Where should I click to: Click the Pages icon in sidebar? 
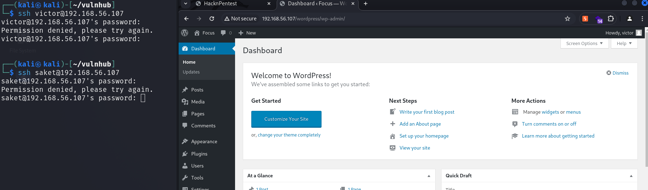click(185, 114)
